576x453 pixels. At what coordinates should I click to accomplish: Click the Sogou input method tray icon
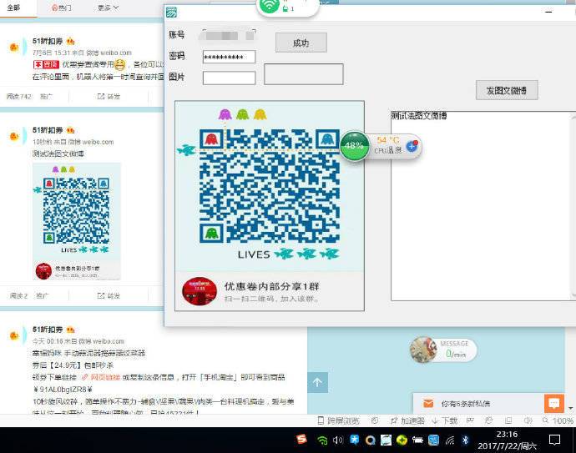click(x=301, y=439)
